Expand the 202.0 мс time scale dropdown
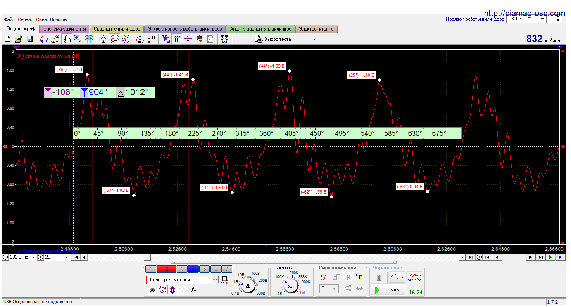The image size is (571, 307). coord(34,257)
